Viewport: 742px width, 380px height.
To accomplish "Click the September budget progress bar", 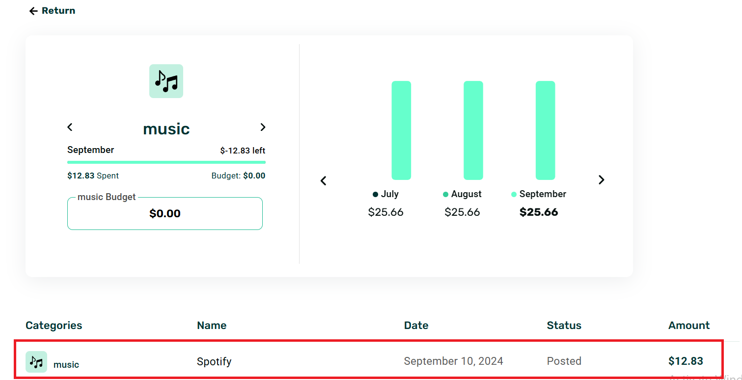I will point(166,162).
